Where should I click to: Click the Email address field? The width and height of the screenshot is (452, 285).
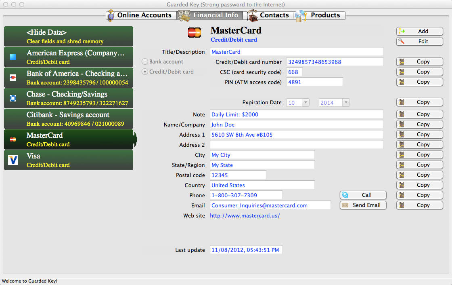[270, 205]
